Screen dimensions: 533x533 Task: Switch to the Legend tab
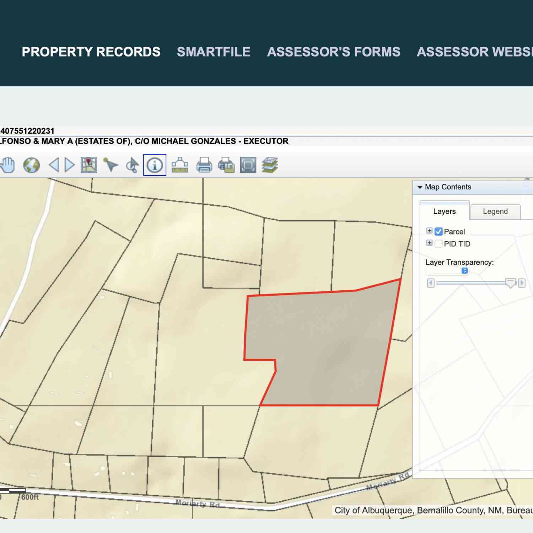click(x=495, y=211)
